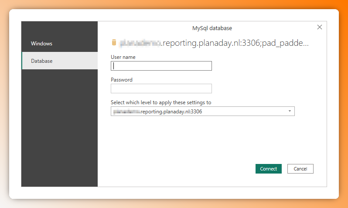Click the User name input field

click(x=161, y=66)
